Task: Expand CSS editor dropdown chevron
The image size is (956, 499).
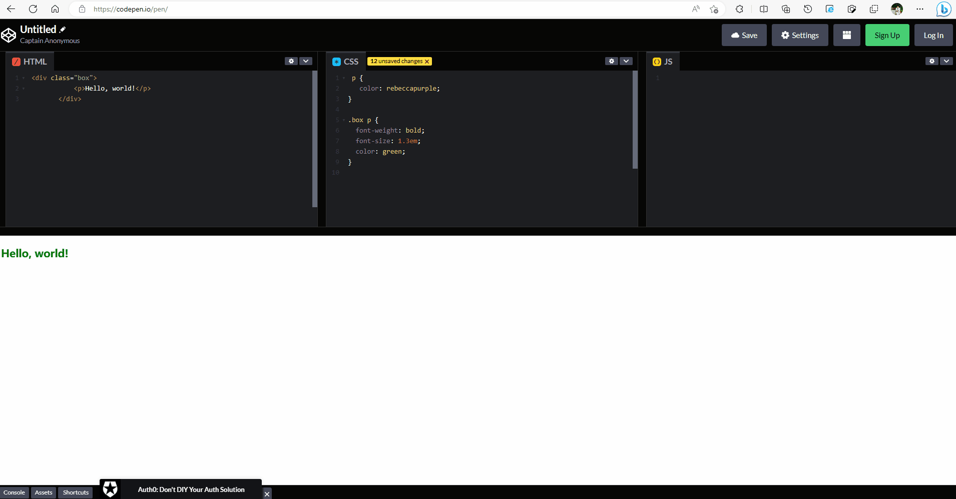Action: 626,61
